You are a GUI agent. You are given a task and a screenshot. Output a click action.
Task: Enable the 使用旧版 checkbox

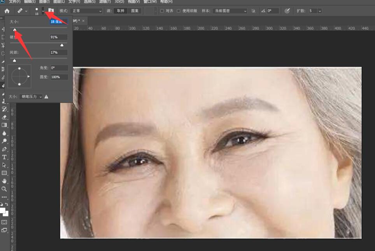179,11
